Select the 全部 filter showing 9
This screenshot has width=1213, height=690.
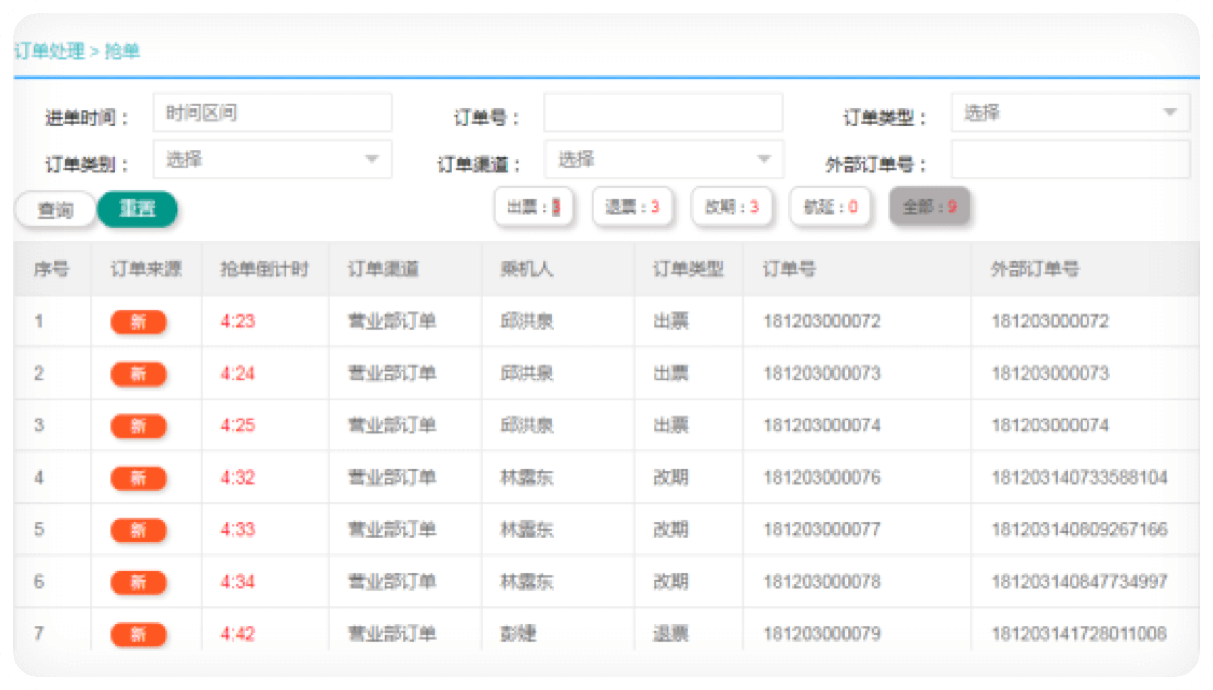coord(929,207)
